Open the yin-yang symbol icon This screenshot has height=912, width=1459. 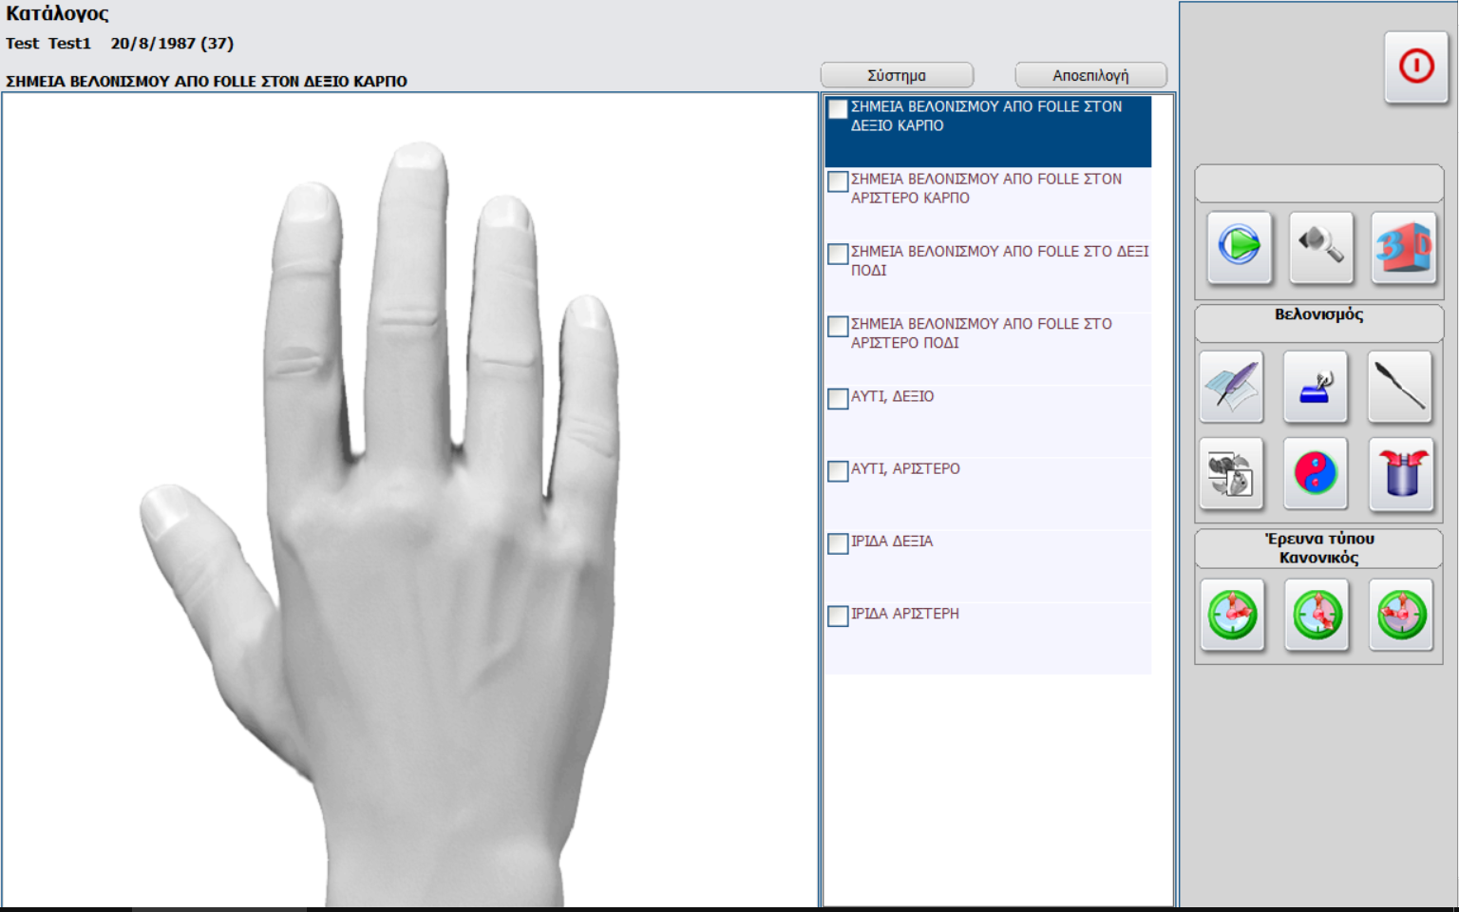1316,473
